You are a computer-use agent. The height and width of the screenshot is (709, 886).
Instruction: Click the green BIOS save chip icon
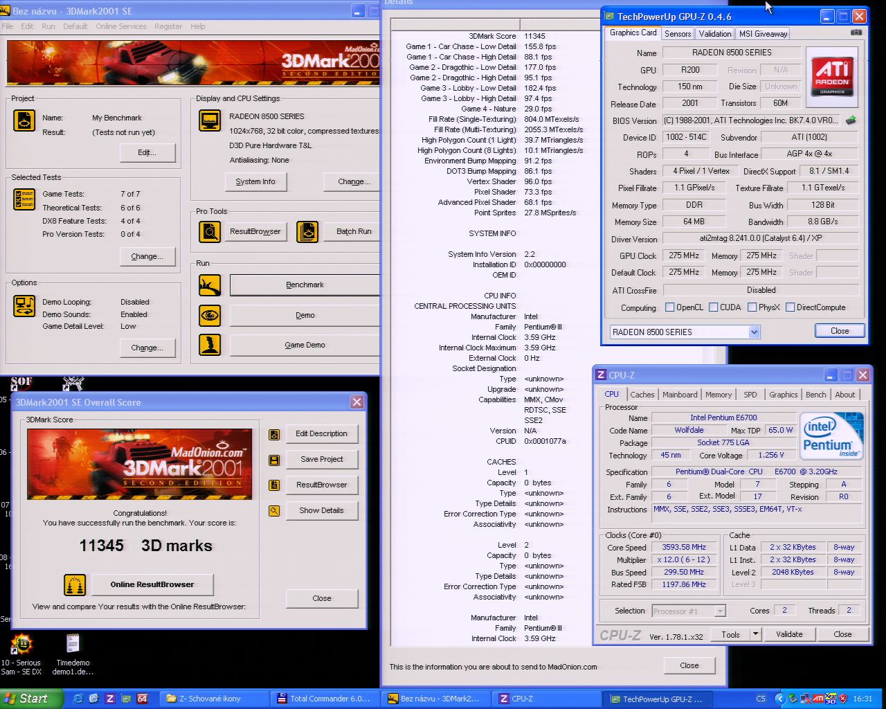tap(851, 120)
